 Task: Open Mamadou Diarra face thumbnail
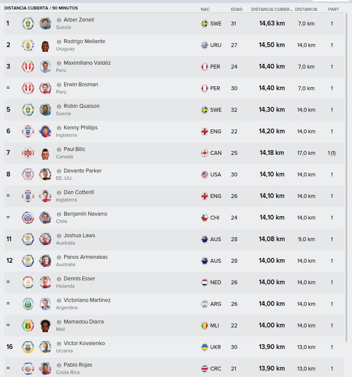[45, 326]
